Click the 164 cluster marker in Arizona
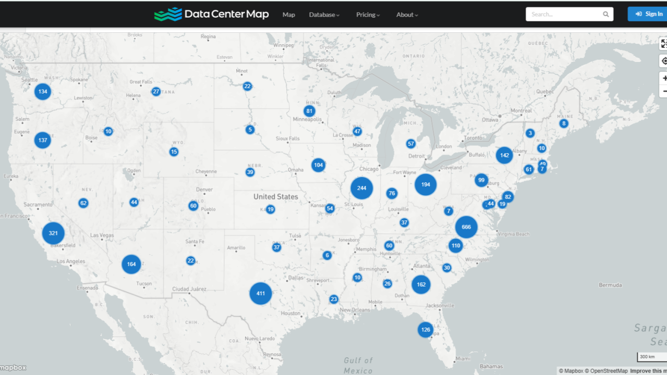This screenshot has width=667, height=375. (x=131, y=264)
